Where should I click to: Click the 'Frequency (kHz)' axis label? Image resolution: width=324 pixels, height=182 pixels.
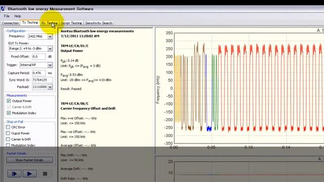[158, 89]
